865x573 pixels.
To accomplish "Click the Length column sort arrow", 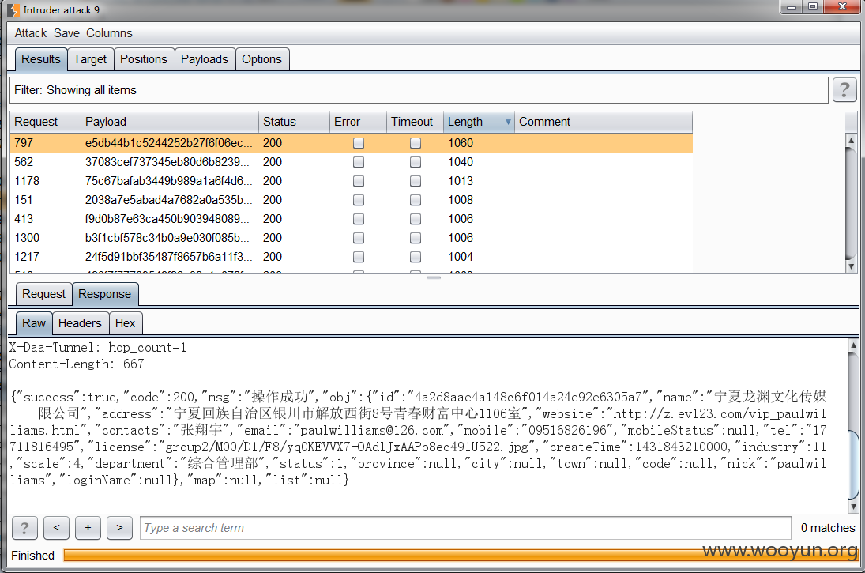I will 508,122.
